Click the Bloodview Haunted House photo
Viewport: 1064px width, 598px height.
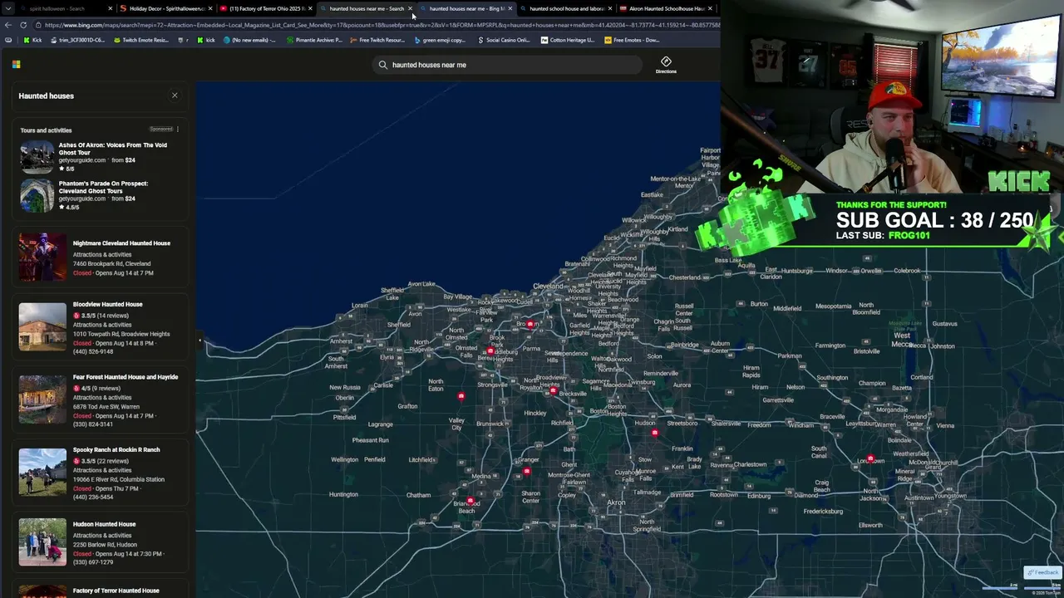42,327
